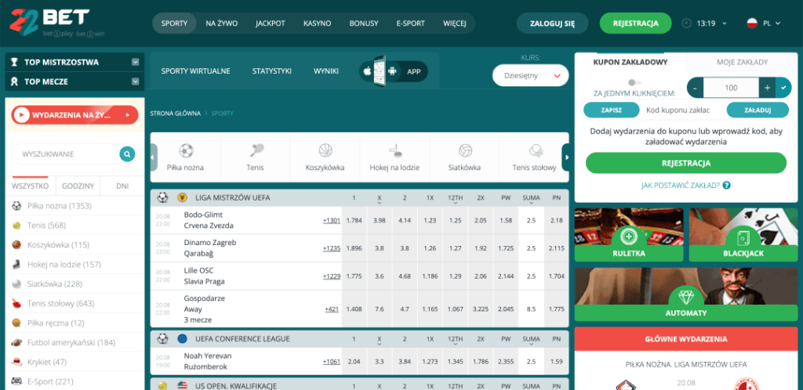
Task: Click the Załaduj coupon button
Action: click(758, 110)
